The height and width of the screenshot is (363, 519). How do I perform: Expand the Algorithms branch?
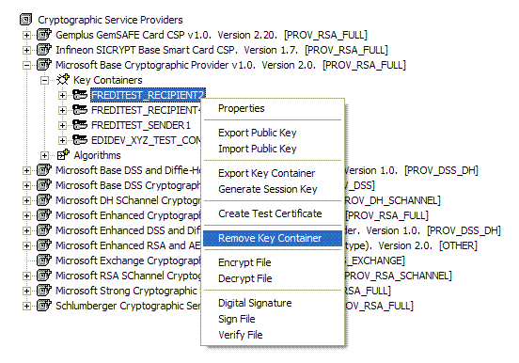click(x=44, y=155)
